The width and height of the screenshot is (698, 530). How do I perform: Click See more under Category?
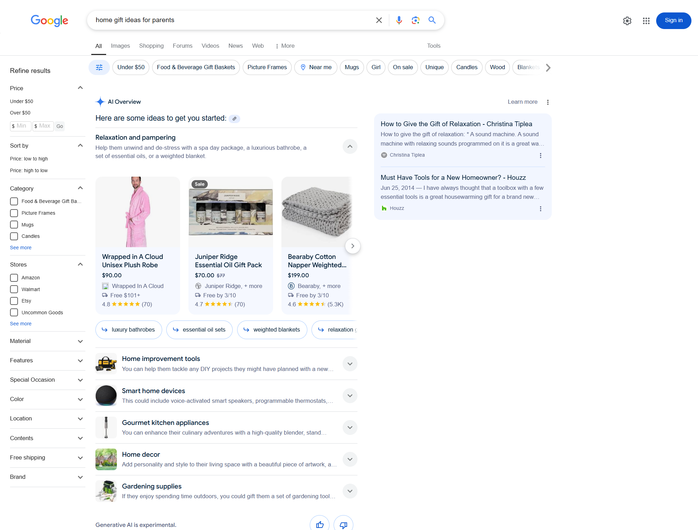[x=21, y=248]
